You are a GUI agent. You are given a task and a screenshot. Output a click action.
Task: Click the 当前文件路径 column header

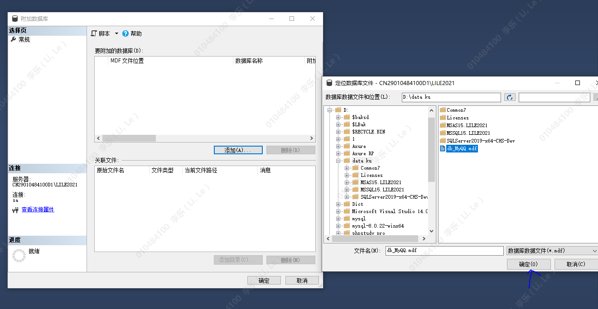220,170
